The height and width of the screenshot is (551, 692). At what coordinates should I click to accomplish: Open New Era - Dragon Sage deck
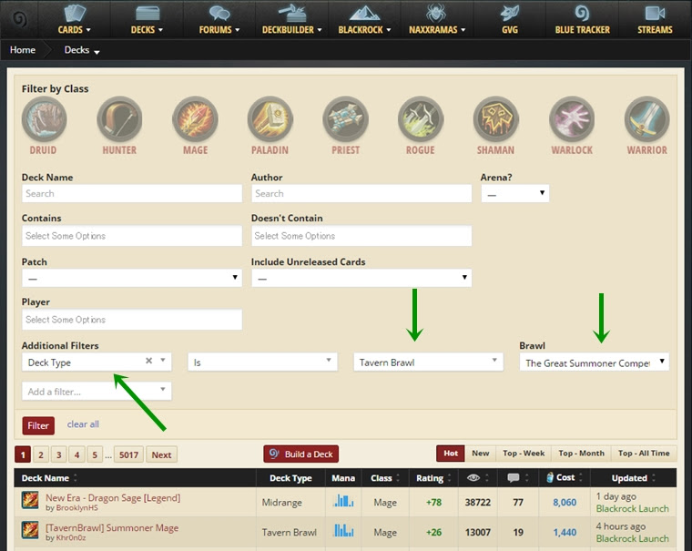(113, 497)
